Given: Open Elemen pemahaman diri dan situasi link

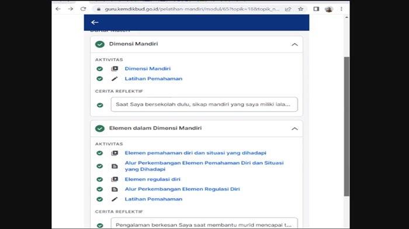Looking at the screenshot, I should pyautogui.click(x=195, y=153).
